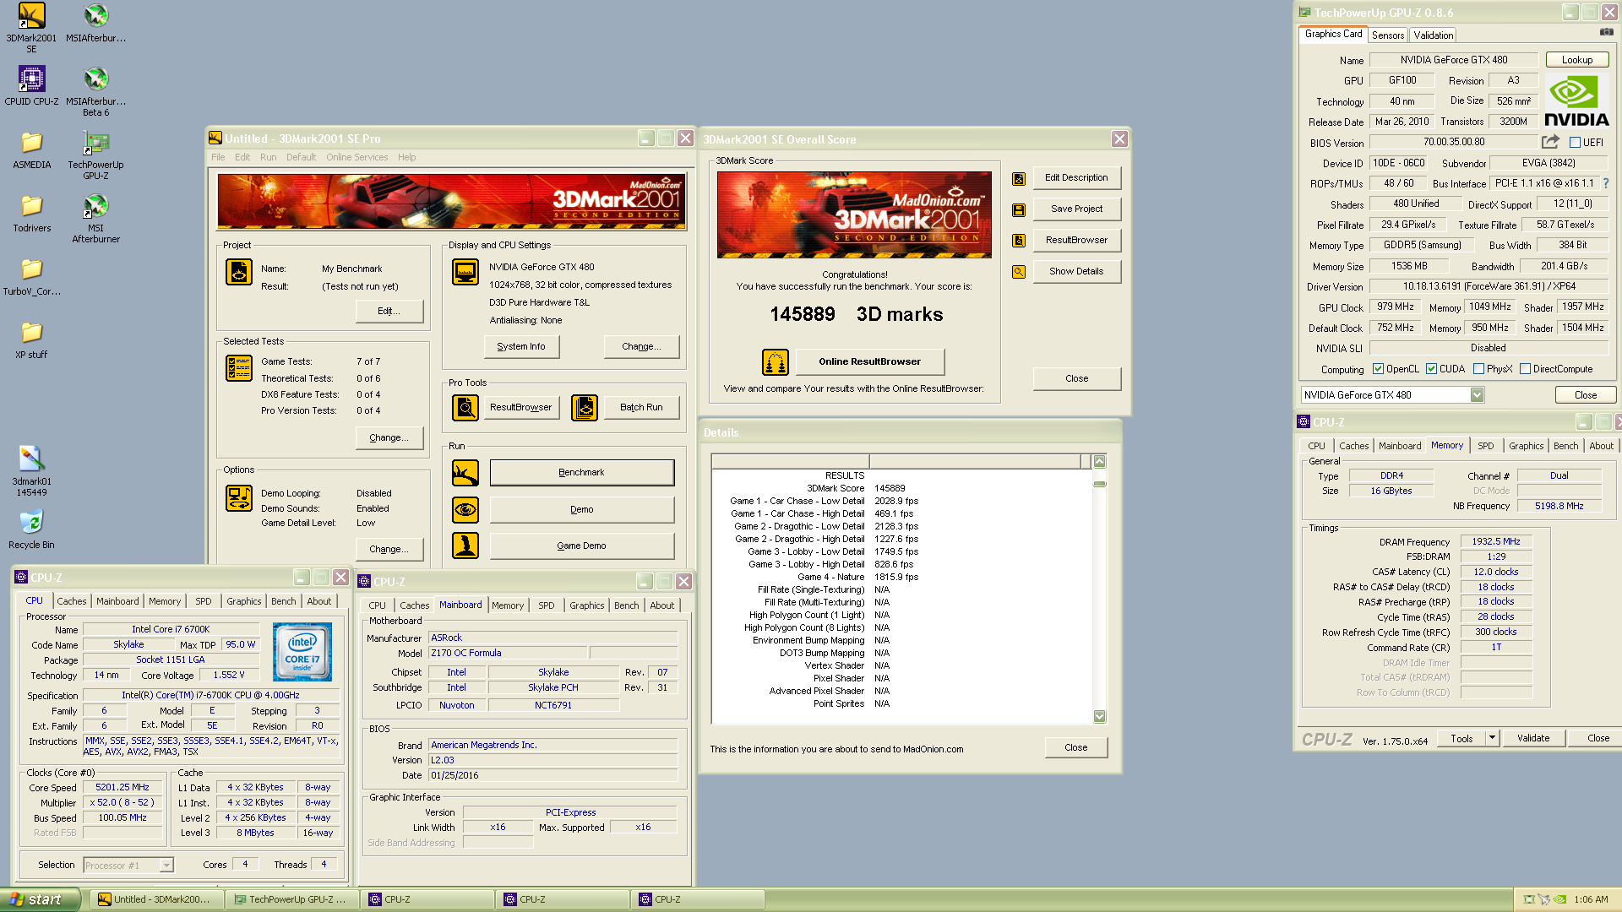Open the SPD tab in CPU-Z memory window
The height and width of the screenshot is (912, 1622).
(x=1485, y=446)
